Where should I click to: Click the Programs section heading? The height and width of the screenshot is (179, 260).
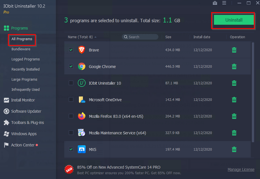click(x=20, y=28)
